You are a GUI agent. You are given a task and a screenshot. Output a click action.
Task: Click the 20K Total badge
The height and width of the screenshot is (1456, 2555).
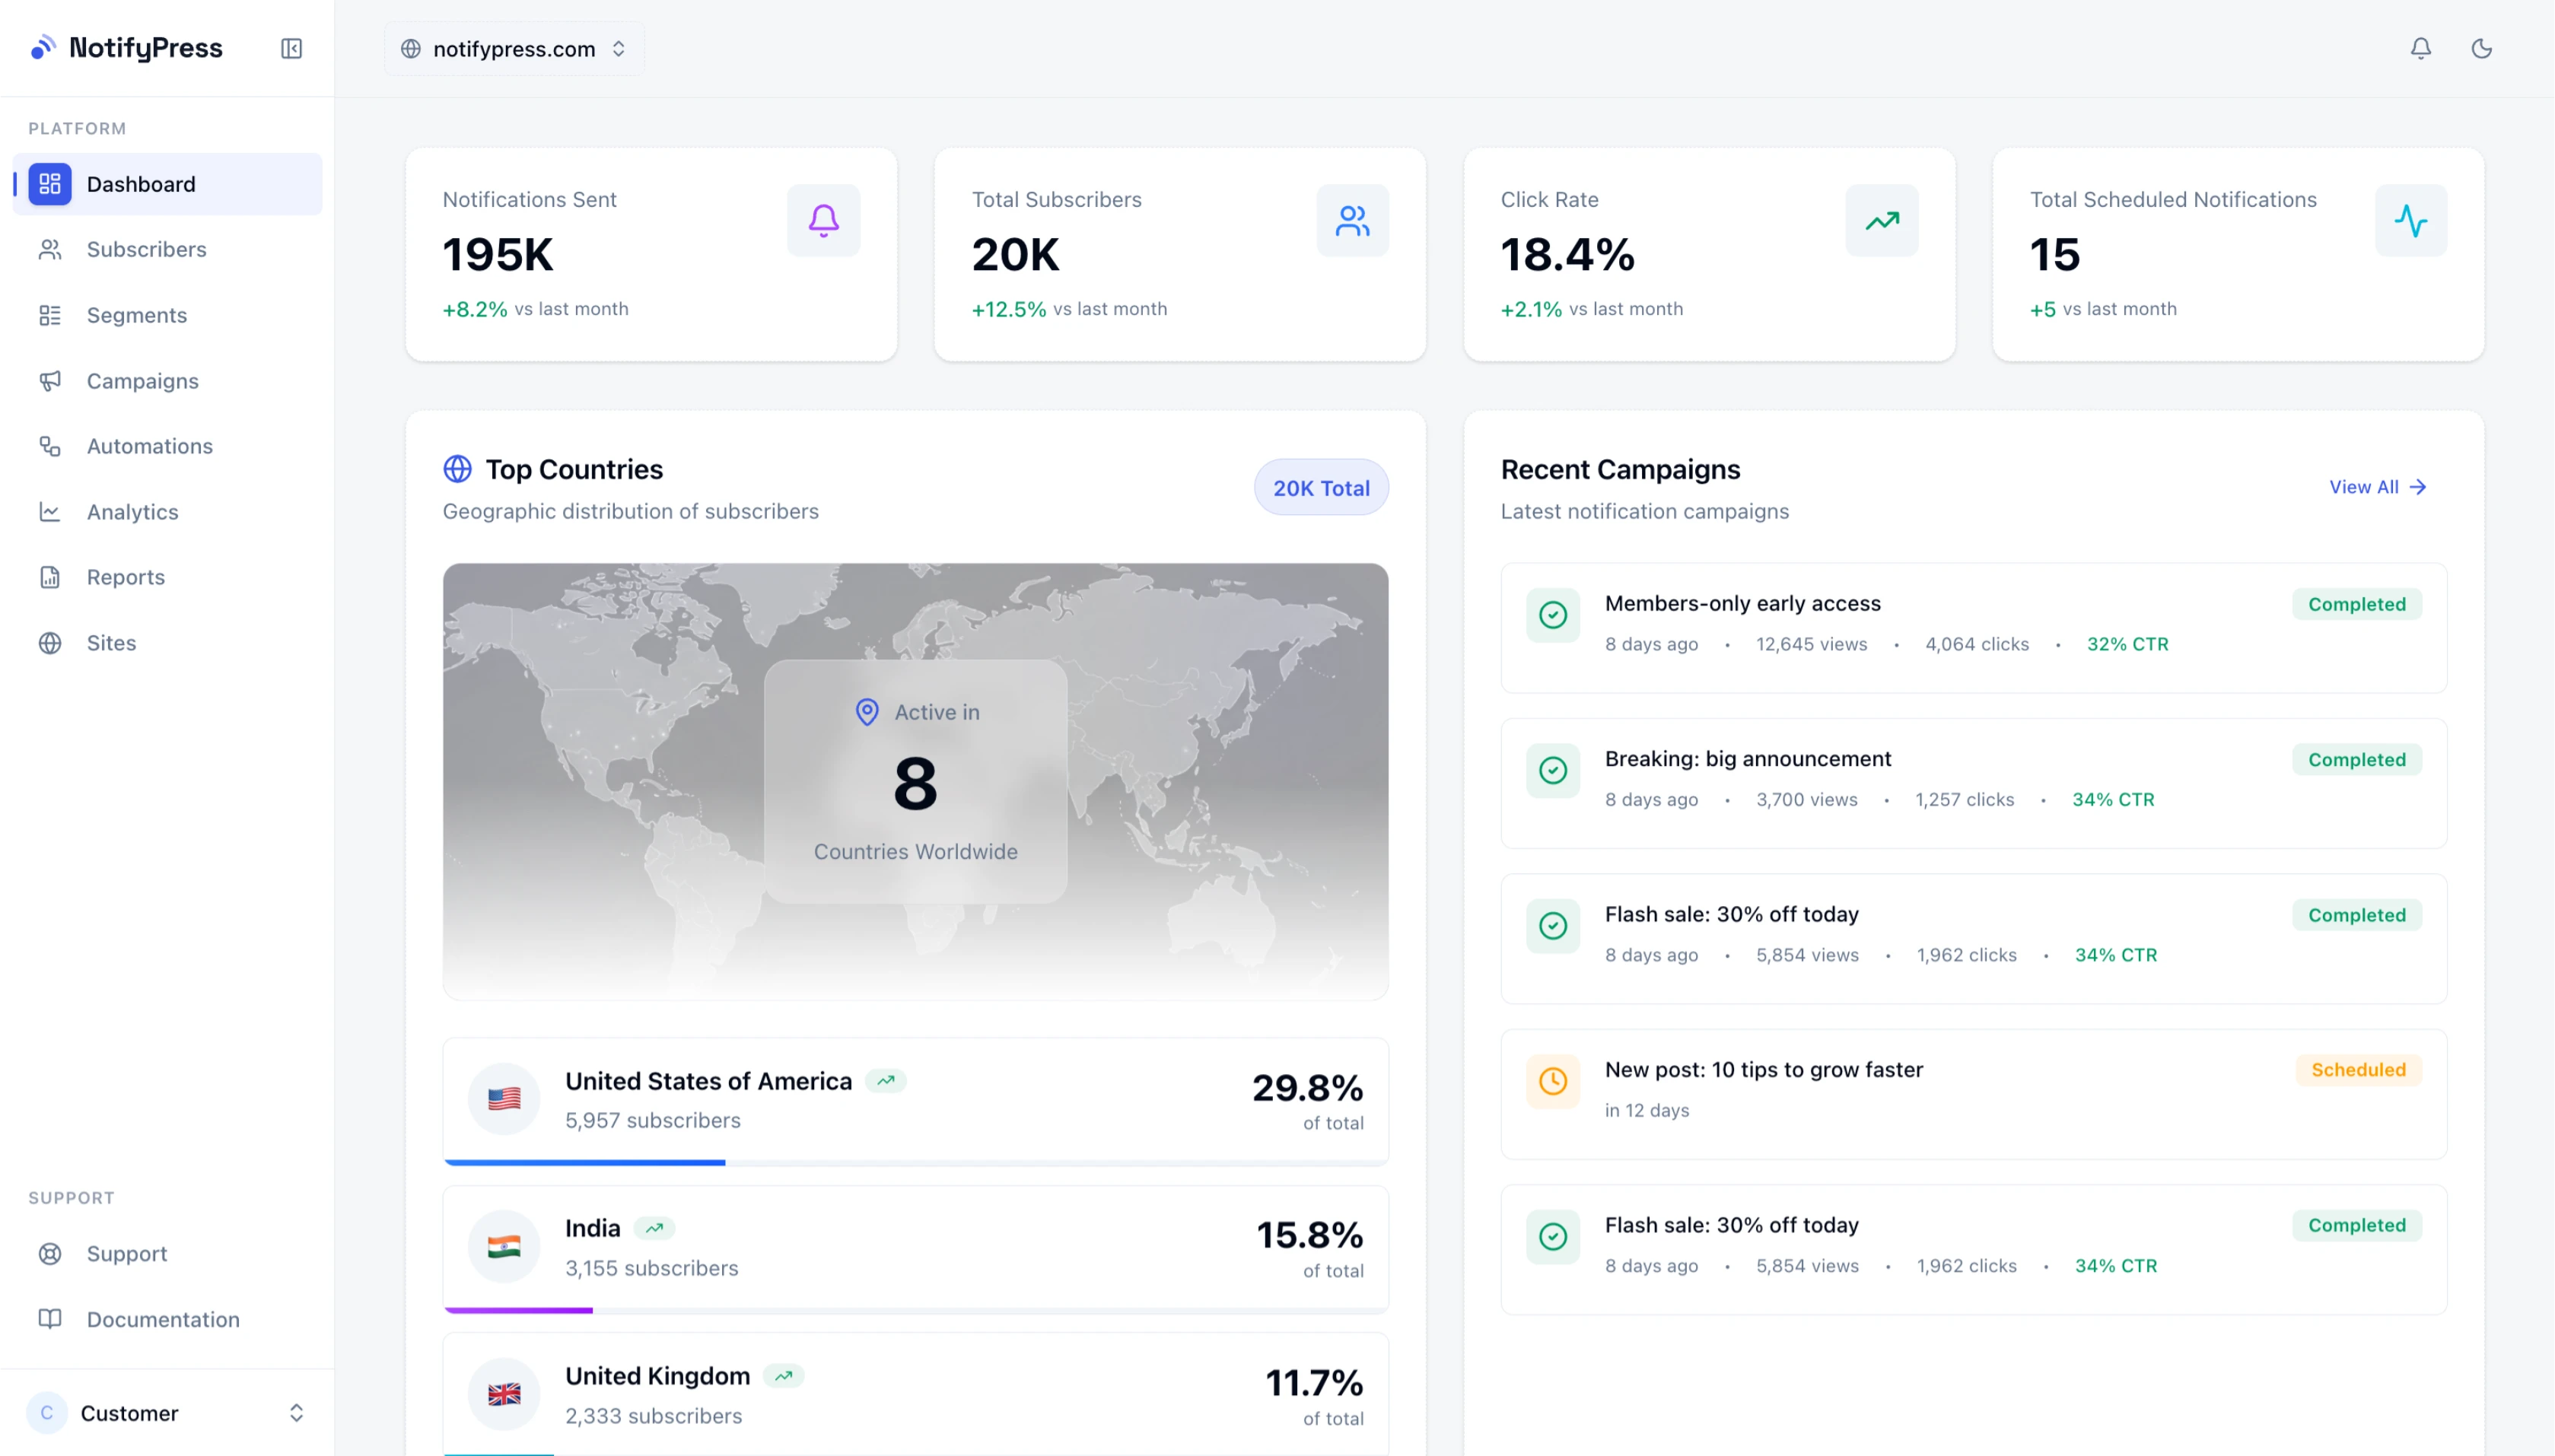(1321, 488)
